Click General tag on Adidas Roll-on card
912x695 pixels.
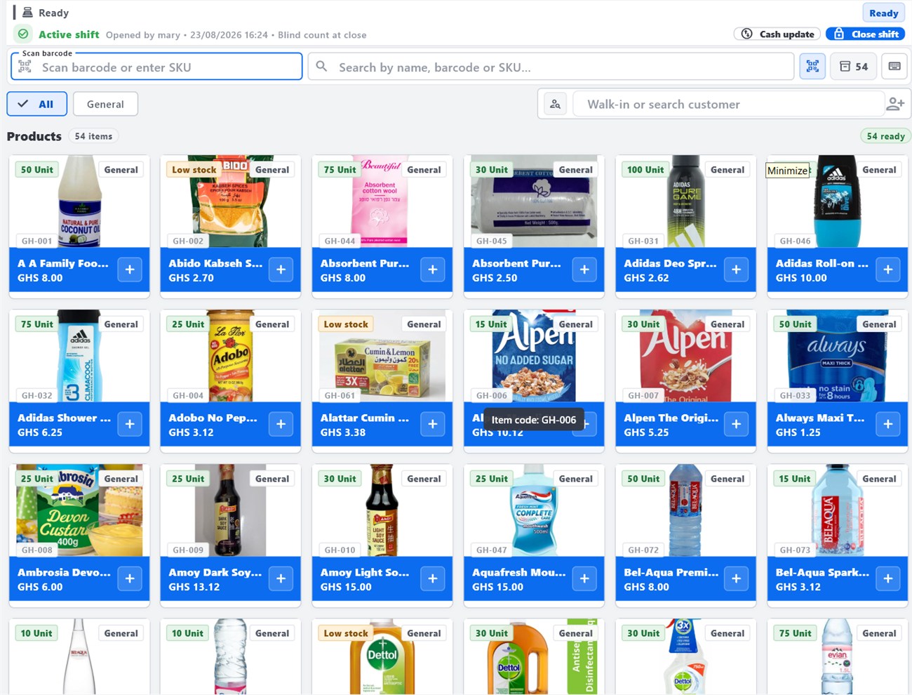click(x=879, y=170)
